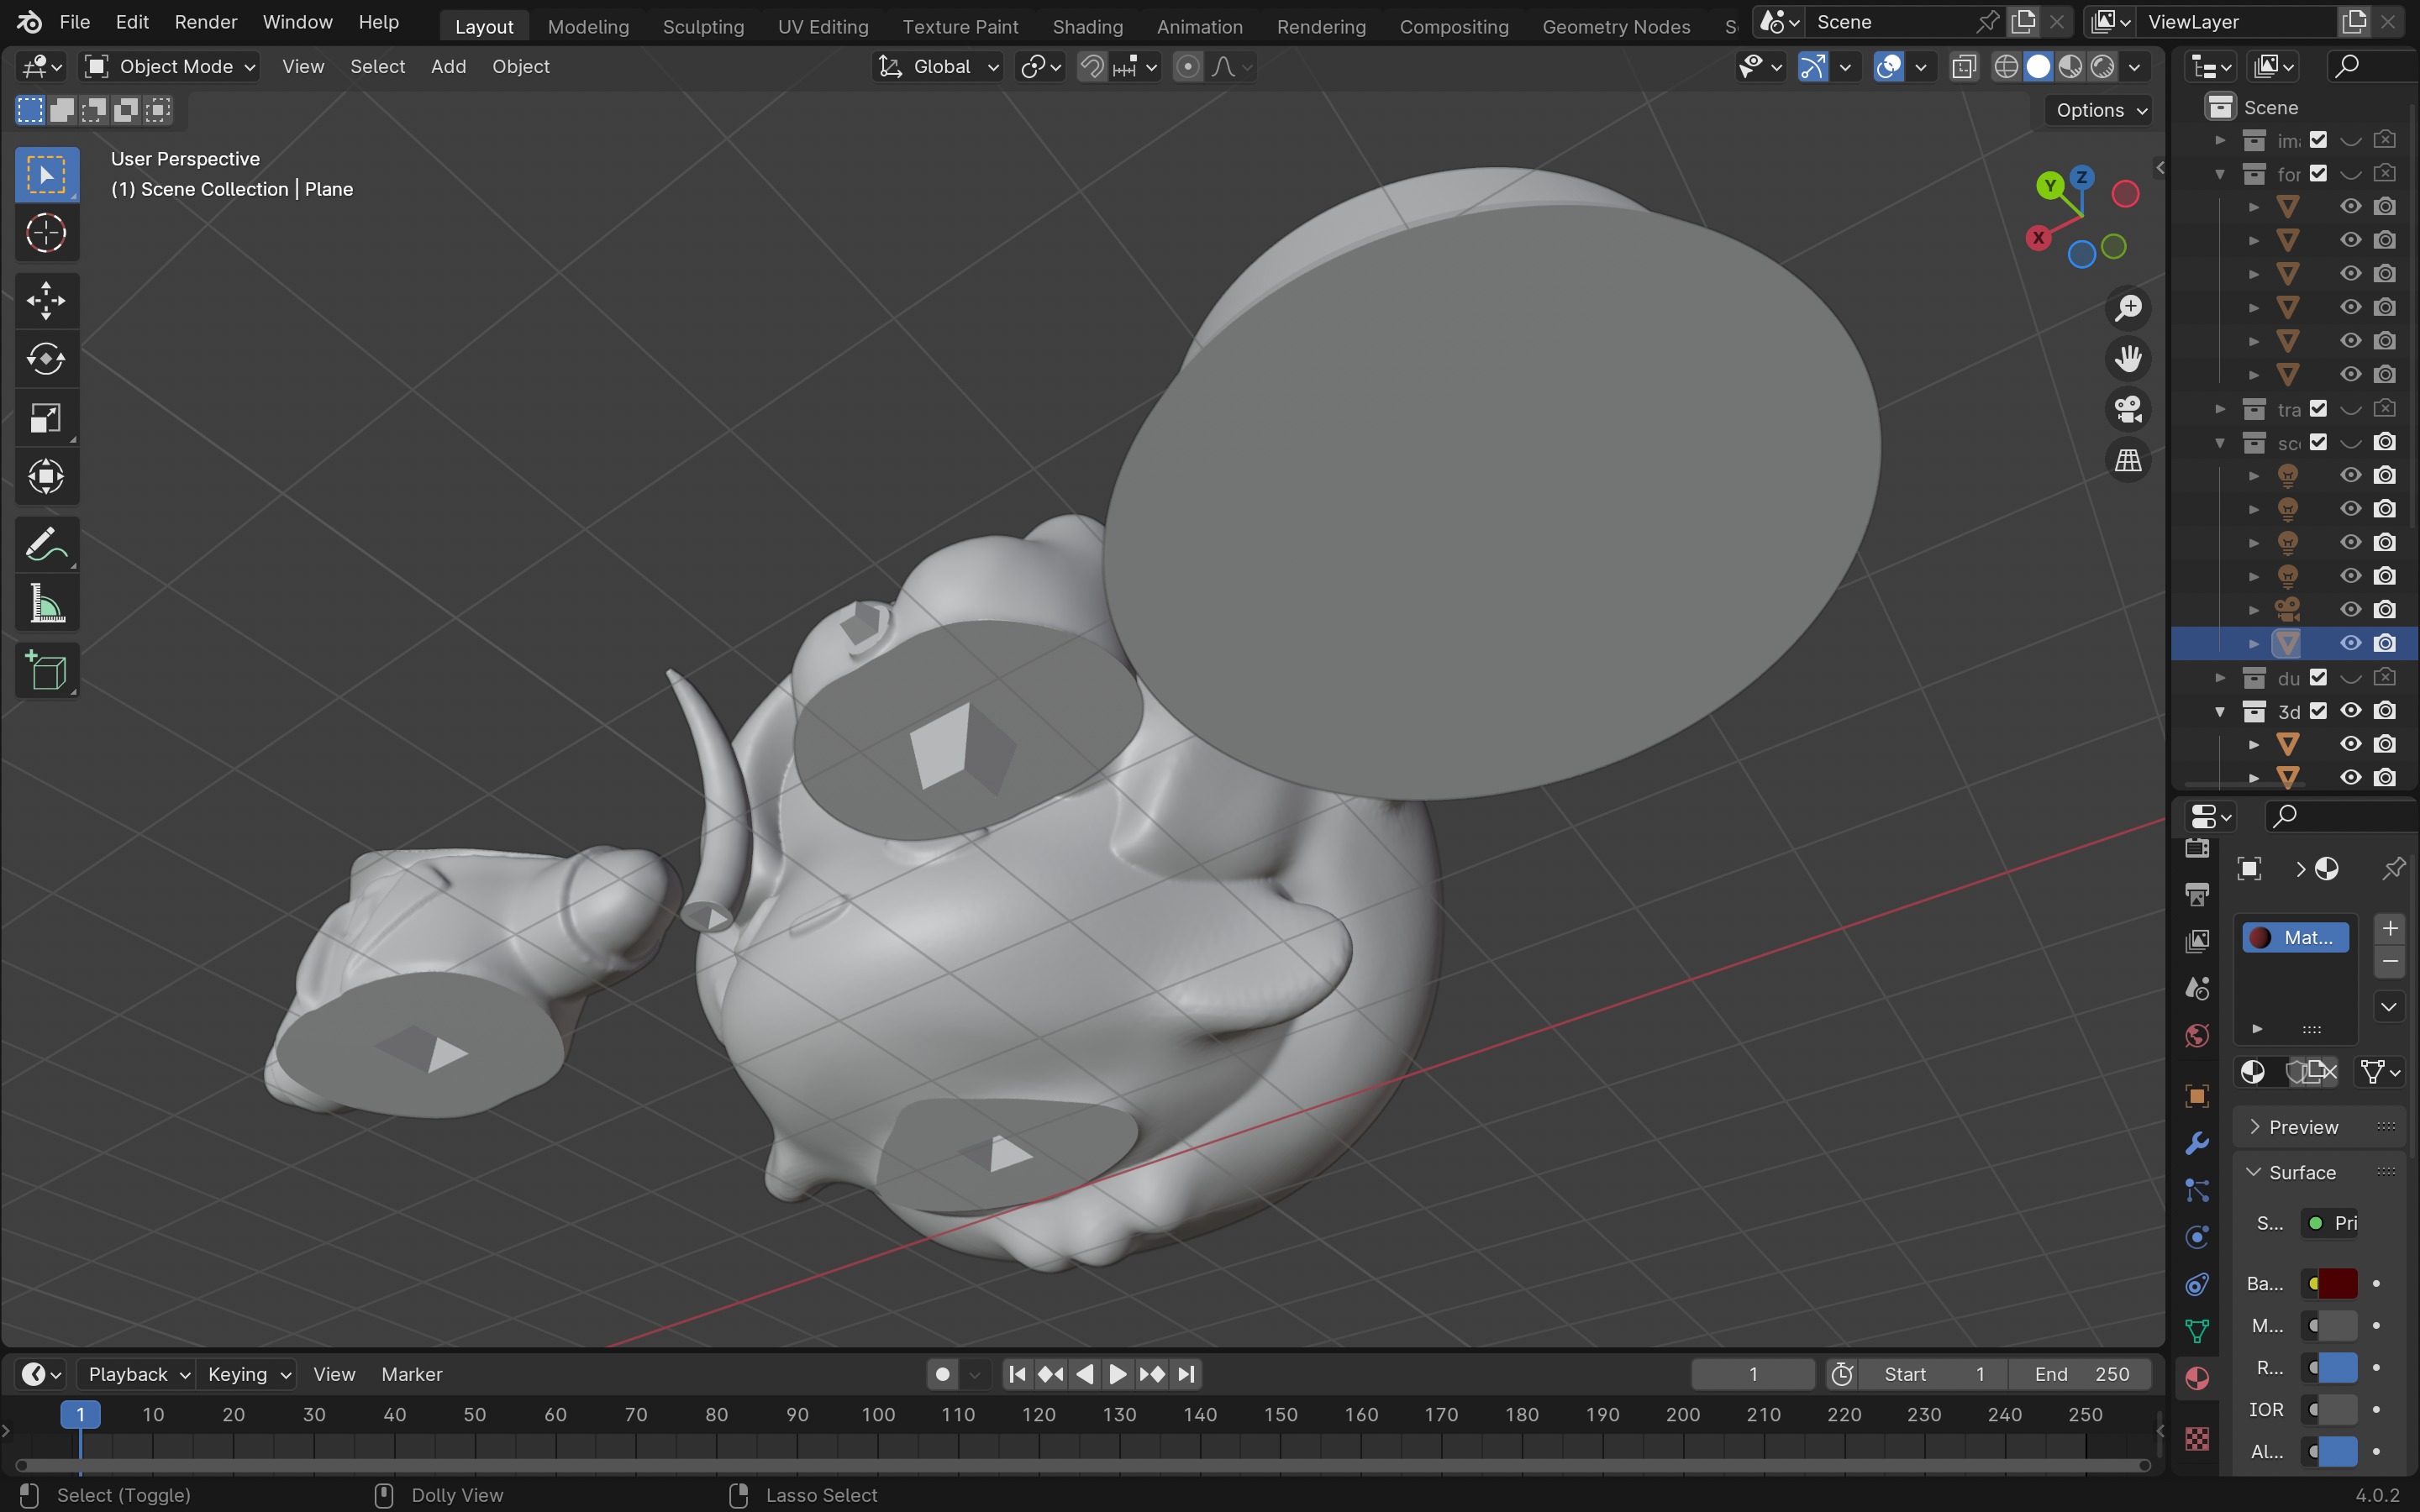Open the World properties tab
This screenshot has width=2420, height=1512.
coord(2197,1035)
